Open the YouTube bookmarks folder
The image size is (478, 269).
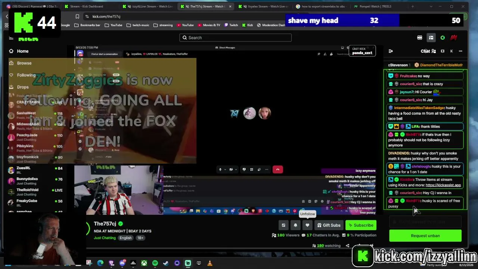(x=114, y=25)
